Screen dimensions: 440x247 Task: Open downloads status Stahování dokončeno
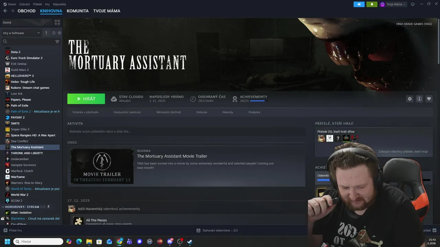(x=217, y=231)
